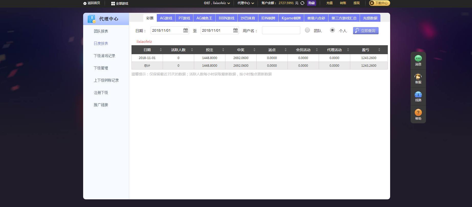
Task: Click the 代理中心 sidebar header icon
Action: pos(91,19)
